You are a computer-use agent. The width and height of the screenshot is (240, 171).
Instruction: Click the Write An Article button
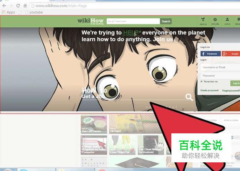231,121
